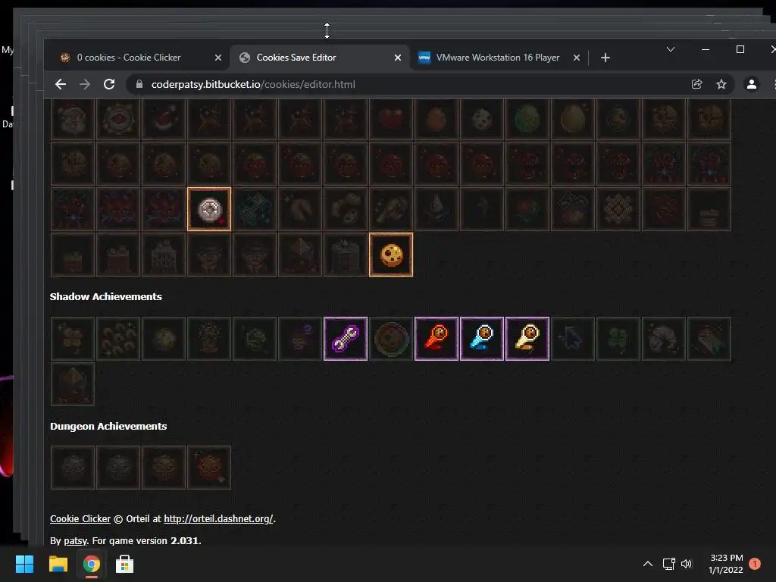Click the address bar showing coderpatsy.bitbucket.io
Screen dimensions: 776x582
[406, 85]
